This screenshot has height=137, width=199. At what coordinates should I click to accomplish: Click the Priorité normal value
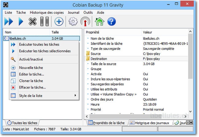pos(153,109)
